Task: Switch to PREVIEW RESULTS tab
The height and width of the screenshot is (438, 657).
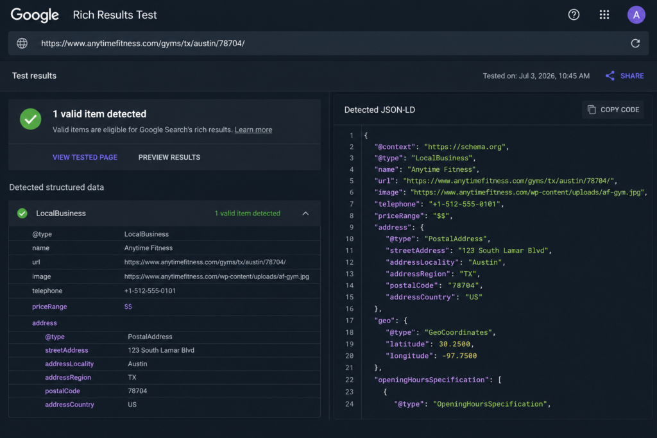Action: 169,158
